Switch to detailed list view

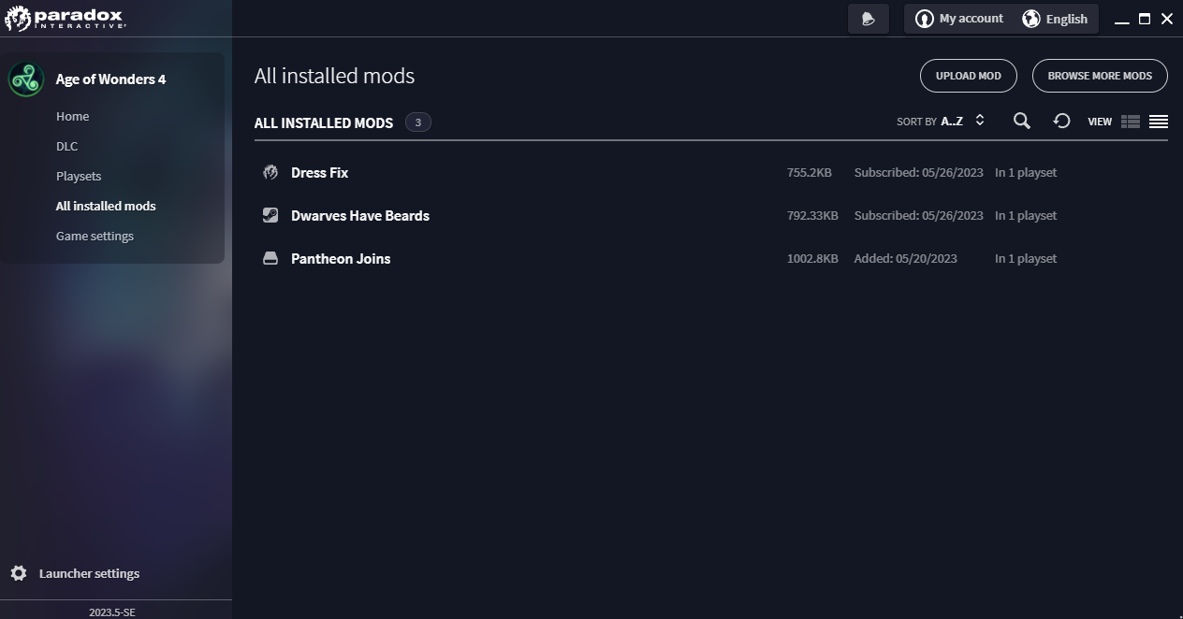tap(1131, 122)
